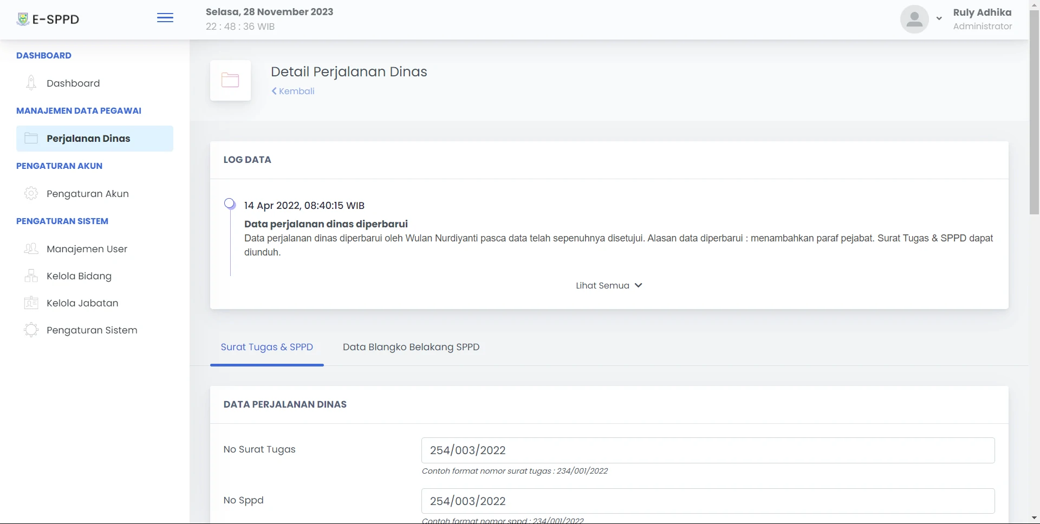Click the Pengaturan Akun gear icon
1040x524 pixels.
[31, 194]
